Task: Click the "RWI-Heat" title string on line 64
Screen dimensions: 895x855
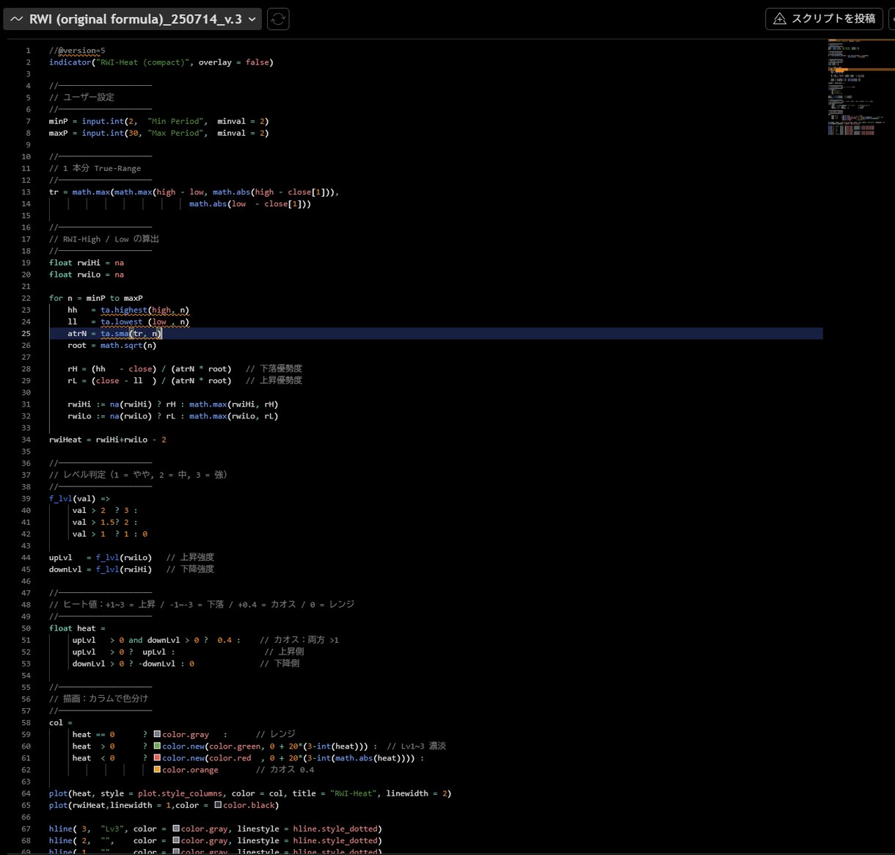Action: pos(354,793)
